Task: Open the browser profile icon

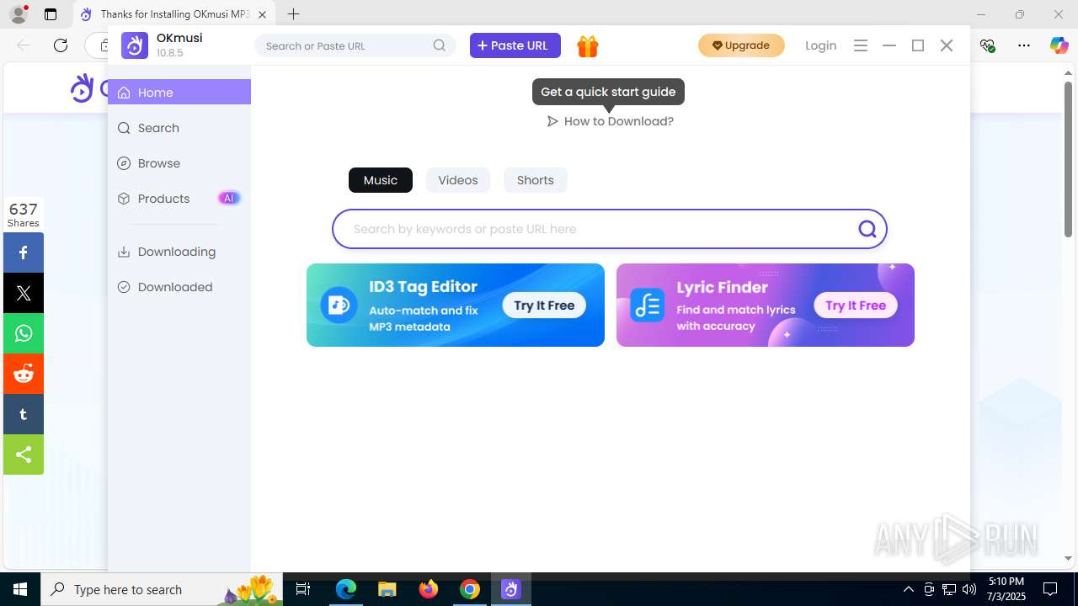Action: pyautogui.click(x=18, y=14)
